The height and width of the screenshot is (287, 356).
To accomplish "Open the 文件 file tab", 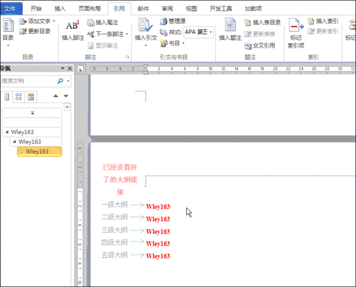I will [10, 9].
